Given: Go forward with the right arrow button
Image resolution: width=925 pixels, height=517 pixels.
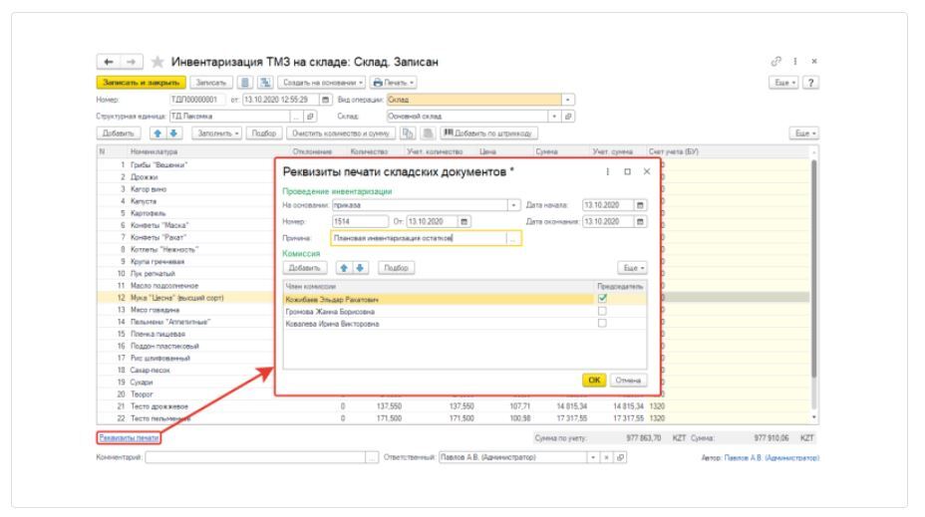Looking at the screenshot, I should [131, 62].
